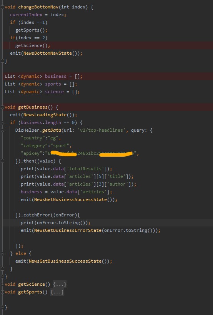Click the currentIndex variable
Viewport: 213px width, 315px height.
pyautogui.click(x=26, y=15)
